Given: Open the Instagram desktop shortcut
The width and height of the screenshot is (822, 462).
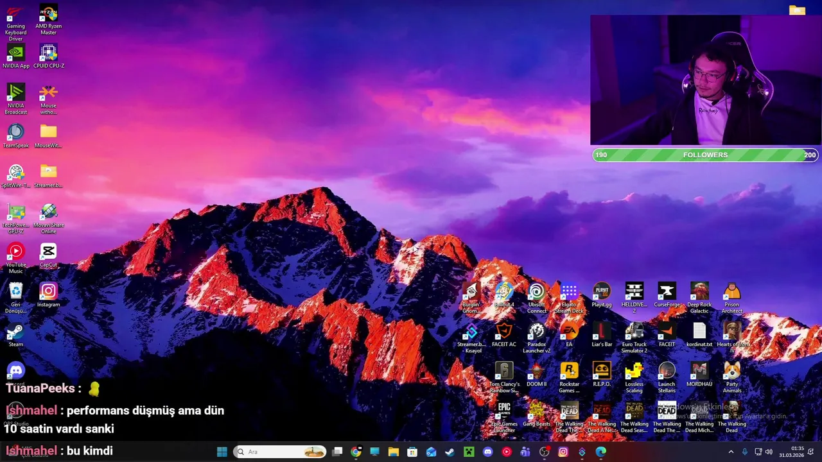Looking at the screenshot, I should click(48, 295).
